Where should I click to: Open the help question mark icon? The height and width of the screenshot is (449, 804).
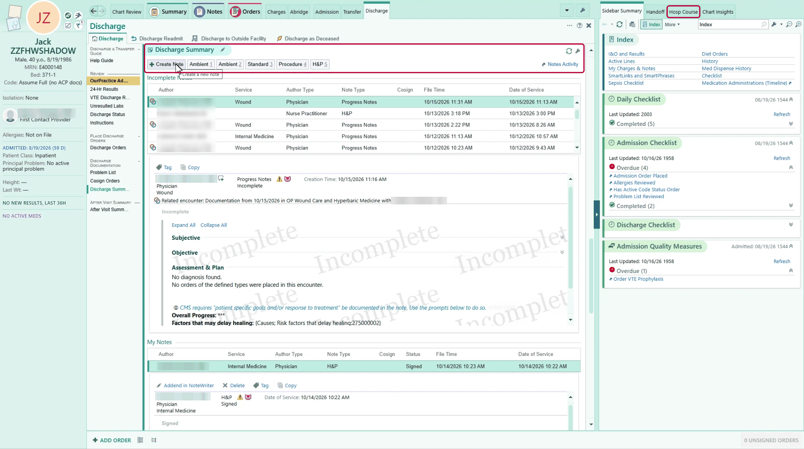pos(579,25)
